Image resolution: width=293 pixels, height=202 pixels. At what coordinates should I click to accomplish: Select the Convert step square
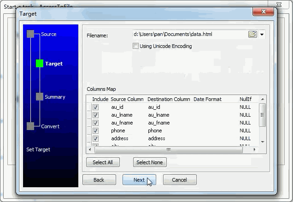(x=30, y=126)
